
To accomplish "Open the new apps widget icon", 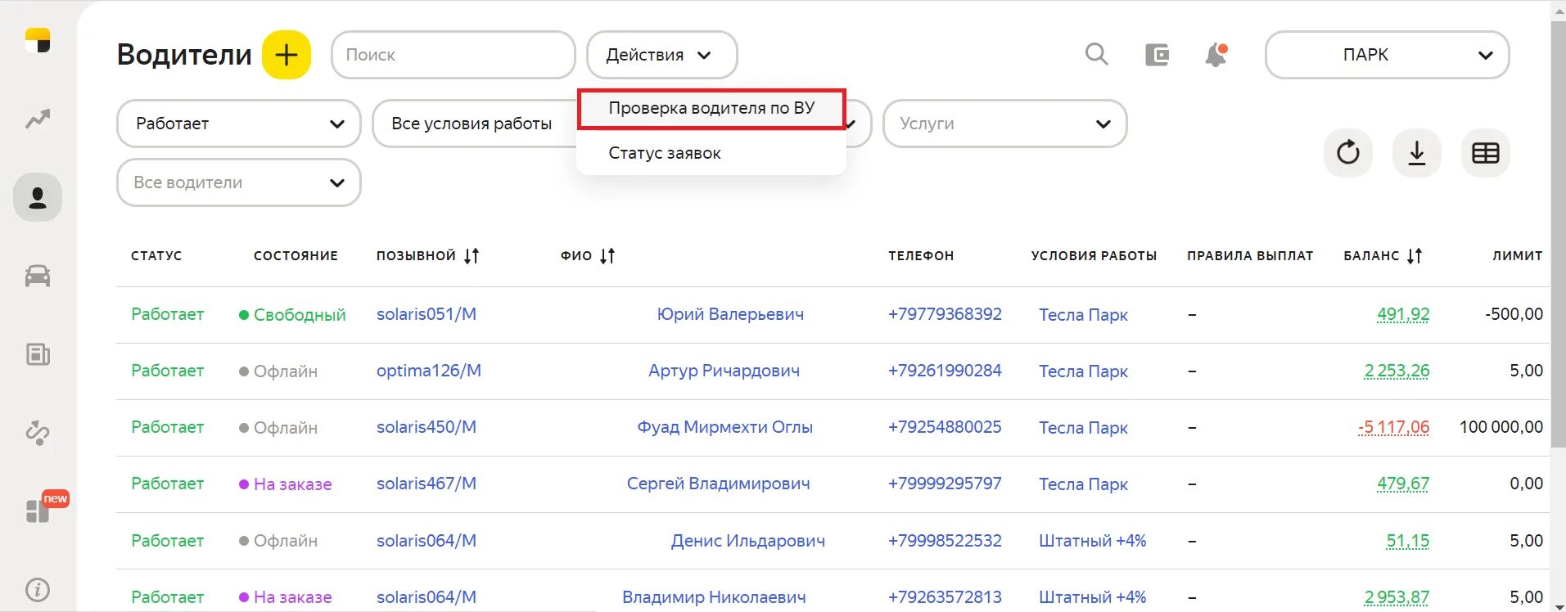I will click(x=38, y=510).
